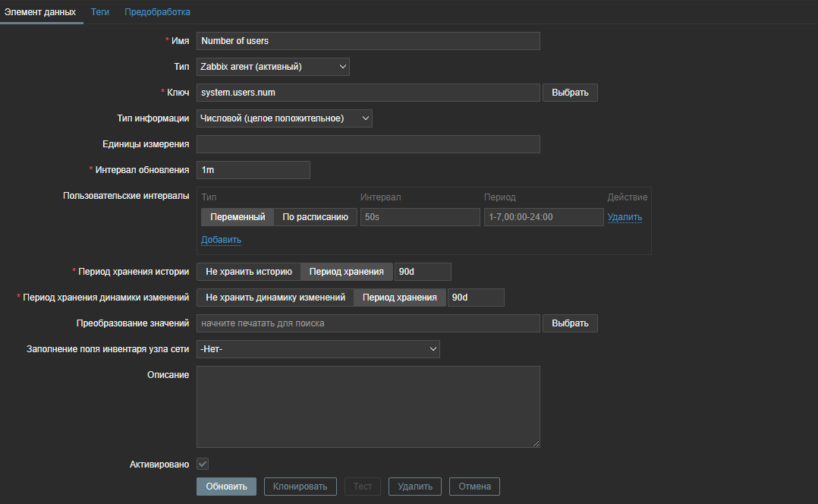Screen dimensions: 818x504
Task: Open the Тип dropdown Zabbix агент
Action: tap(272, 67)
